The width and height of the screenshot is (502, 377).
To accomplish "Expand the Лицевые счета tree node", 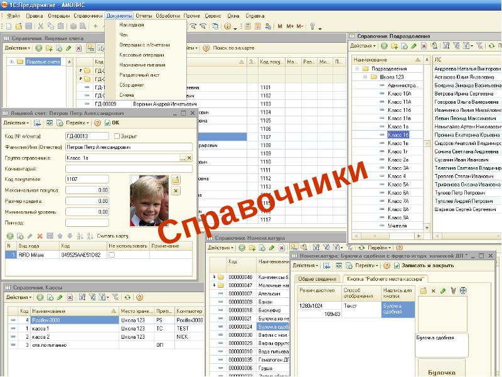I will (11, 62).
